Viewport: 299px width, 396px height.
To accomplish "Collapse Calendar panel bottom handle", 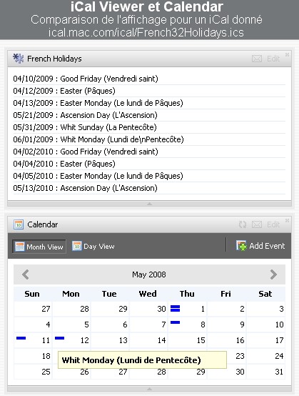I will coord(150,389).
